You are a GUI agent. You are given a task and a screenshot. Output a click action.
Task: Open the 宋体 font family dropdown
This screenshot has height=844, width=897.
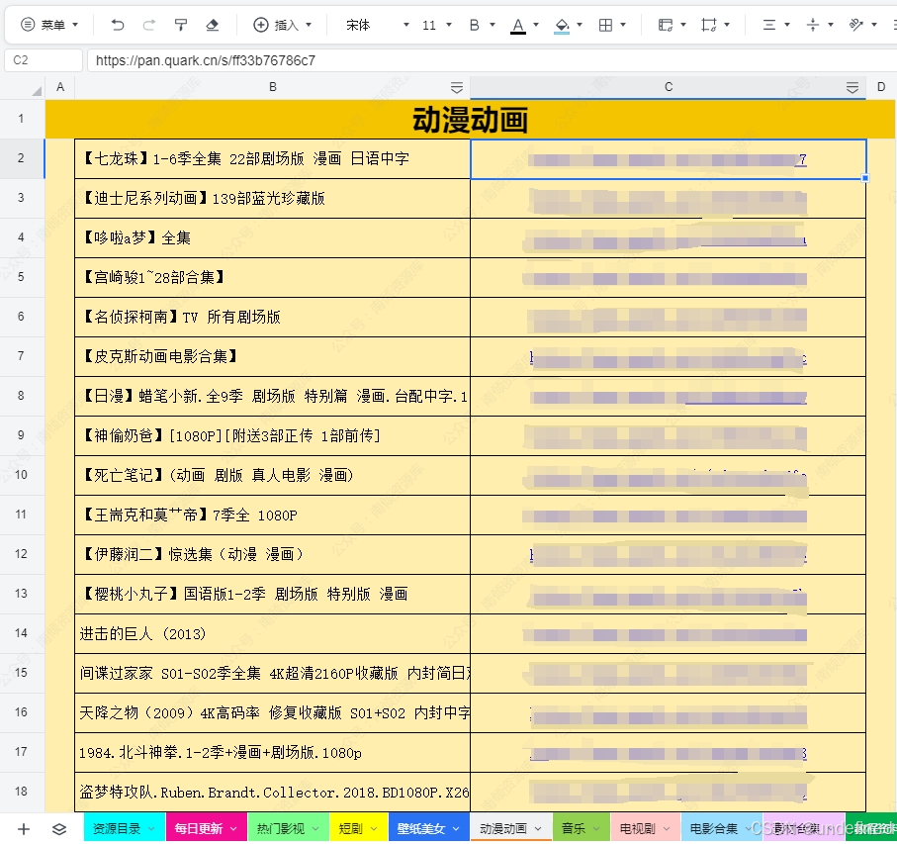[378, 25]
